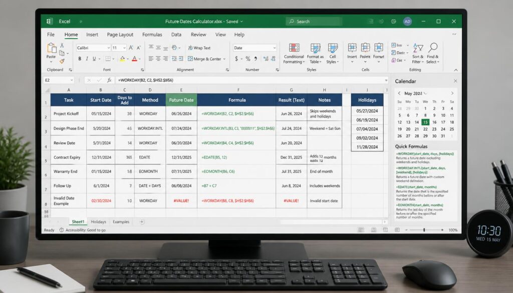Viewport: 513px width, 293px height.
Task: Open the Examples sheet tab
Action: [x=121, y=222]
